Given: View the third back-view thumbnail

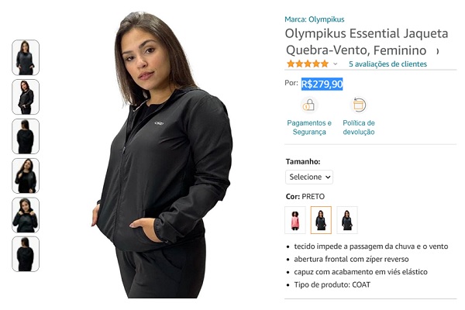Looking at the screenshot, I should (26, 136).
